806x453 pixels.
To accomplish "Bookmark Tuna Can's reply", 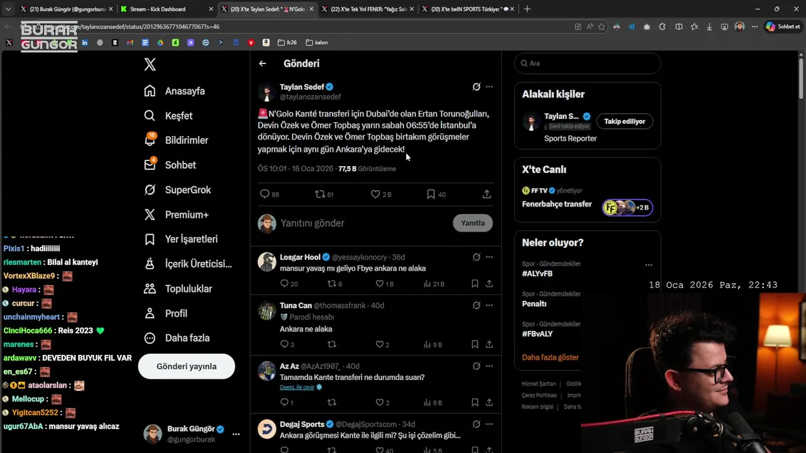I will pos(475,344).
